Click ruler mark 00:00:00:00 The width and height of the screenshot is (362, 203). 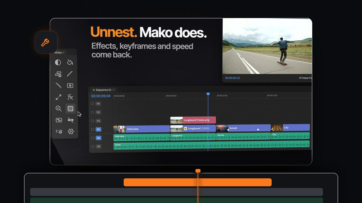[119, 96]
